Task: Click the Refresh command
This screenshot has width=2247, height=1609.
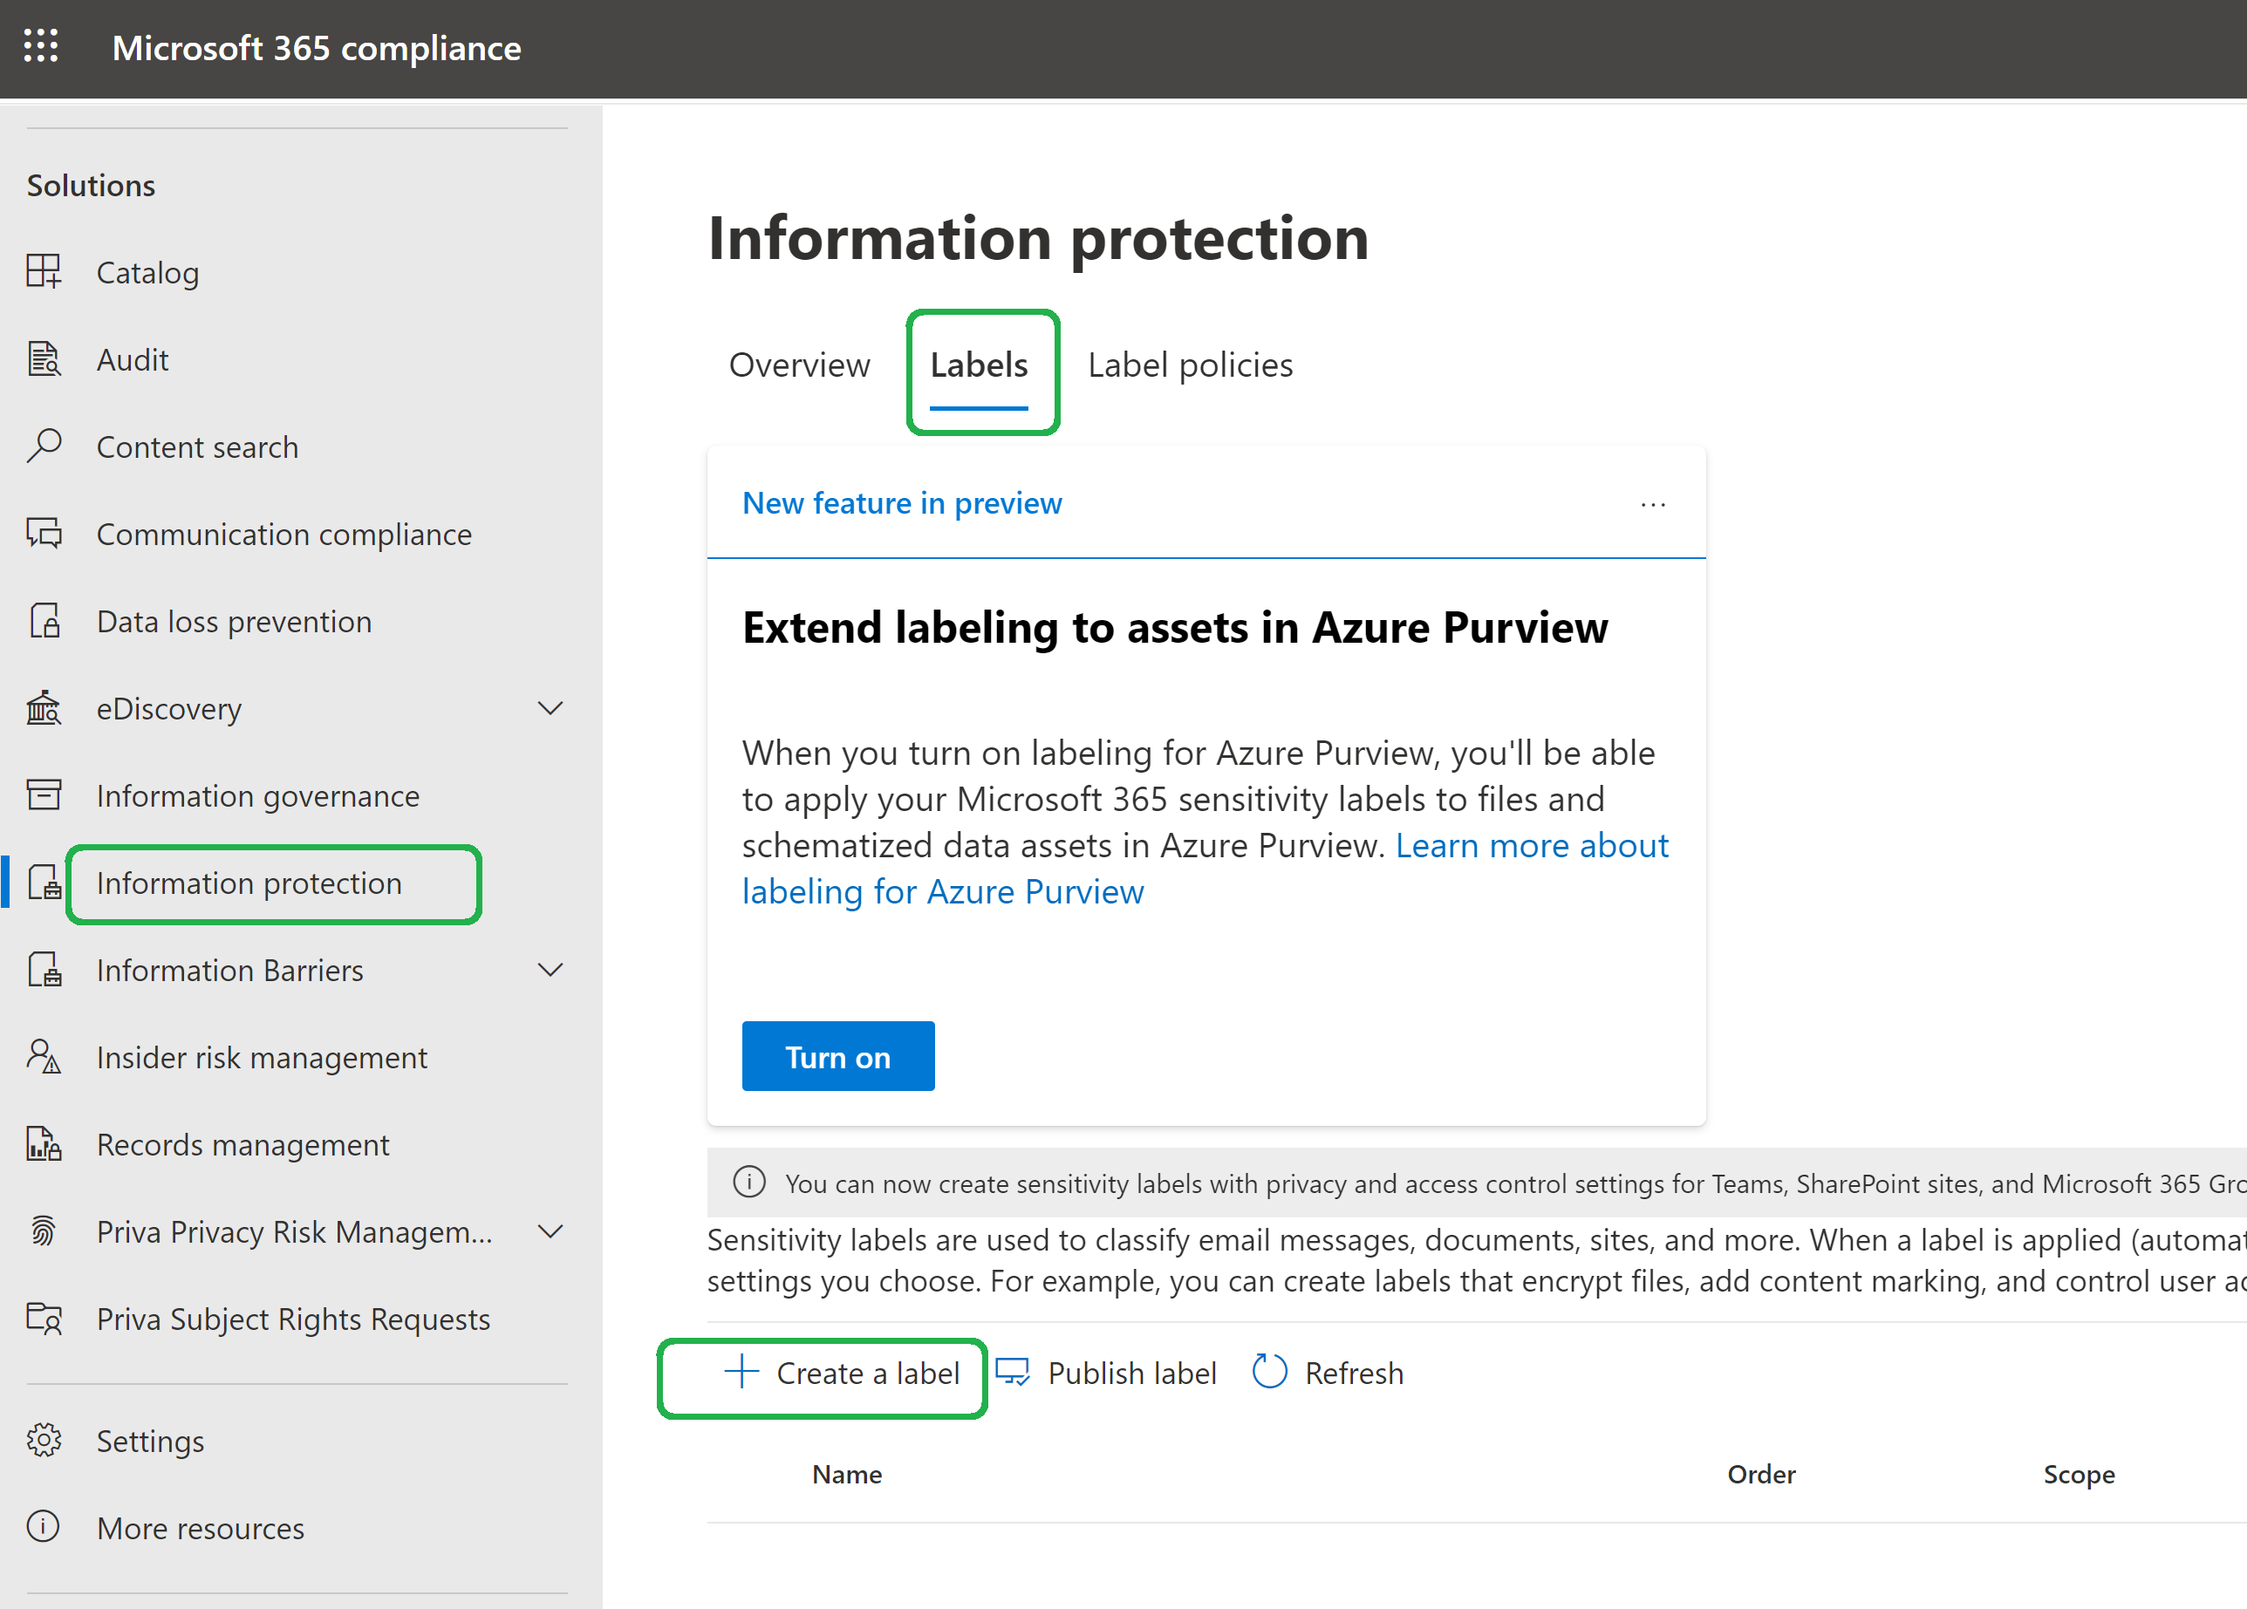Action: (x=1328, y=1372)
